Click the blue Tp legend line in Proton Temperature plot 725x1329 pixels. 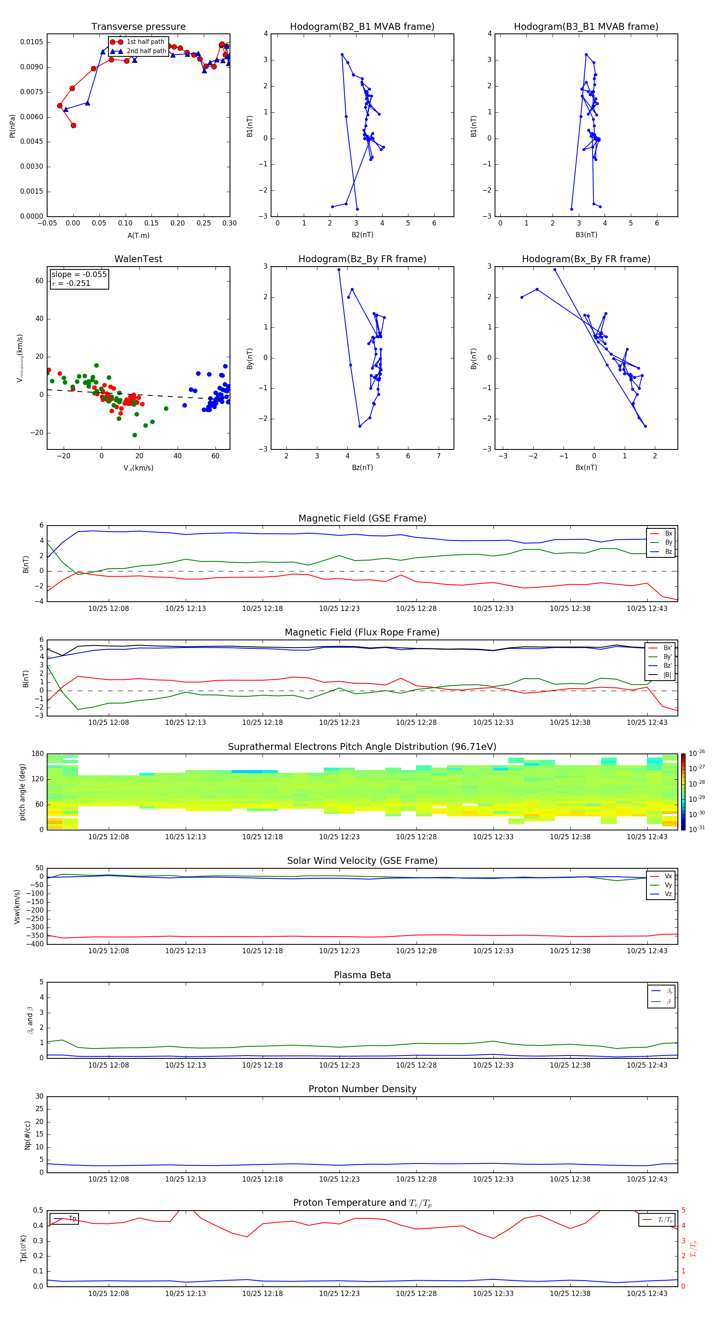coord(58,1219)
